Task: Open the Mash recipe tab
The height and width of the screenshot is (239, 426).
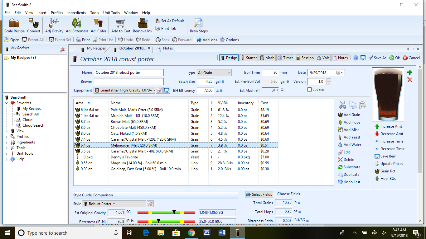Action: tap(267, 58)
